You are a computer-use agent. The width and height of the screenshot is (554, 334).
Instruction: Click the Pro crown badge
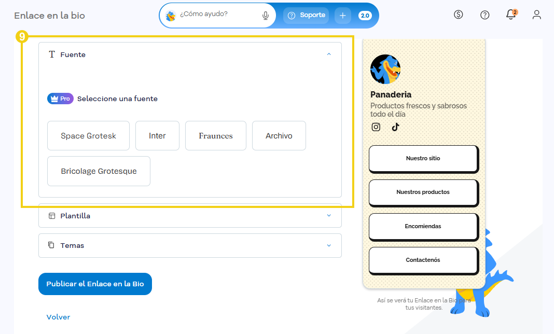point(60,99)
